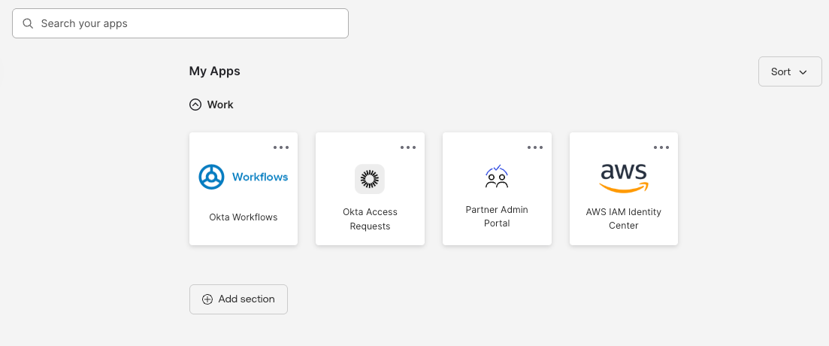Click the Okta Workflows logo icon
This screenshot has width=829, height=346.
[x=212, y=177]
